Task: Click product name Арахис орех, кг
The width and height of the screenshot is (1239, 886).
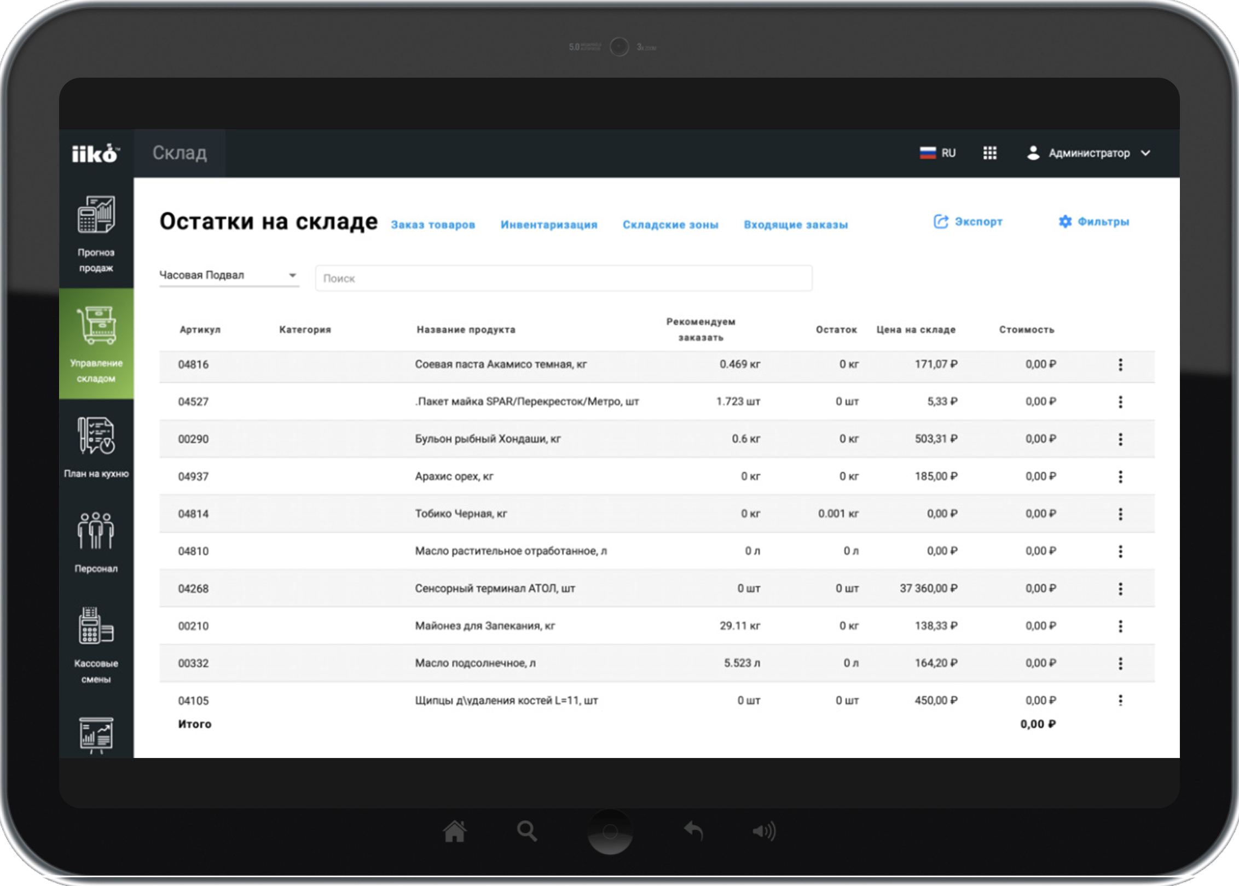Action: click(454, 476)
